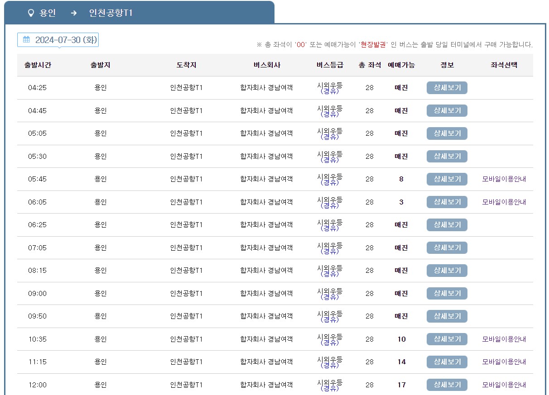Screen dimensions: 549x395
Task: Click the calendar icon next to the date
Action: click(x=24, y=40)
